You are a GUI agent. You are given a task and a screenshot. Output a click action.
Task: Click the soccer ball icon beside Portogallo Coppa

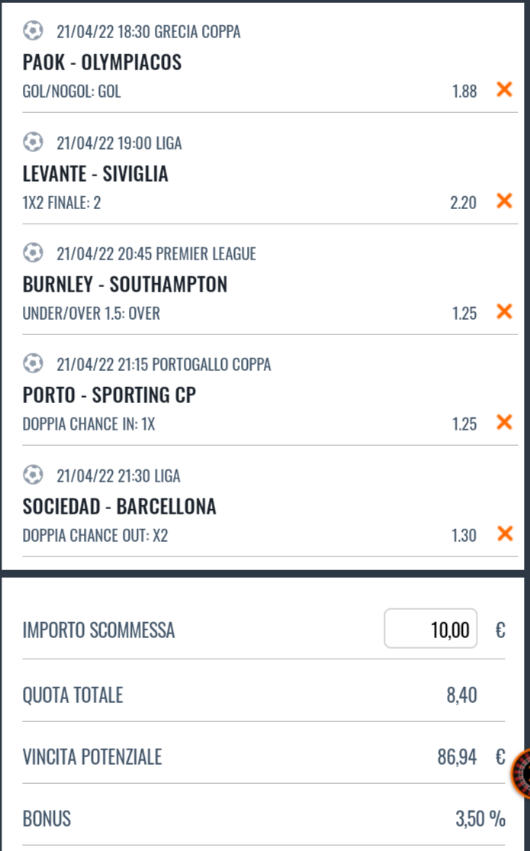coord(33,364)
